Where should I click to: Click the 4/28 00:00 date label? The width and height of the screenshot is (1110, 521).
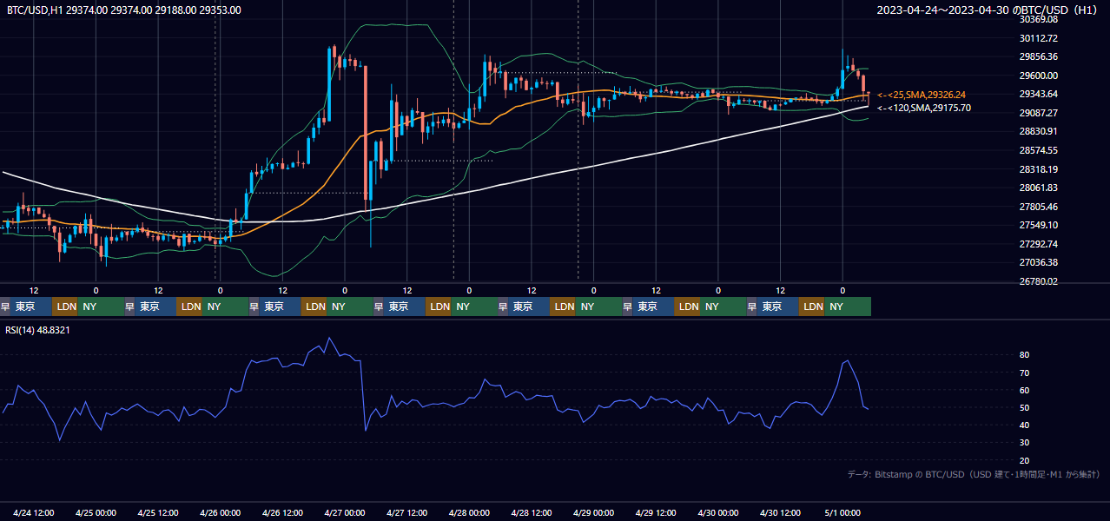click(x=469, y=513)
